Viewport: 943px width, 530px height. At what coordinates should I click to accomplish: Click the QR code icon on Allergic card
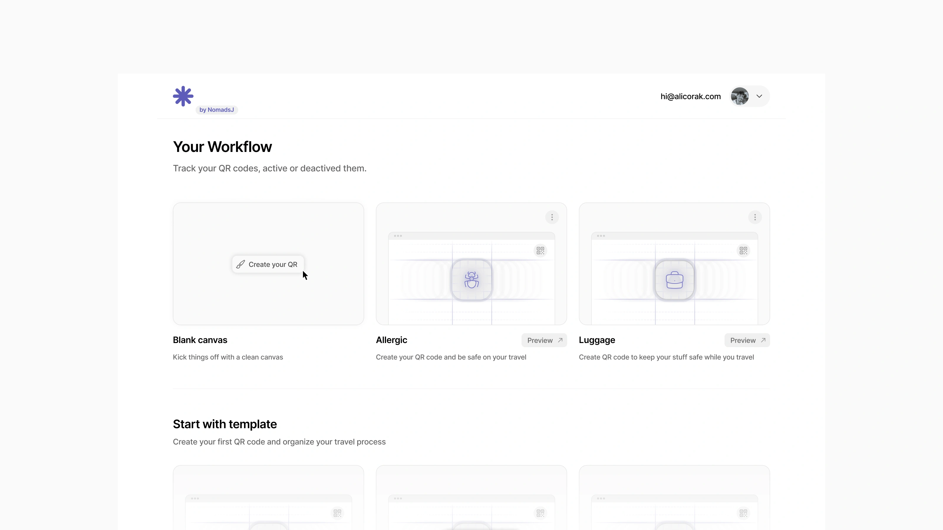tap(540, 251)
